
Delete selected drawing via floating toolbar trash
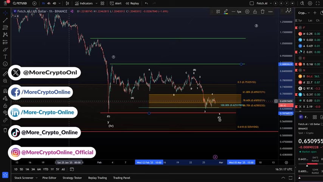(x=262, y=12)
